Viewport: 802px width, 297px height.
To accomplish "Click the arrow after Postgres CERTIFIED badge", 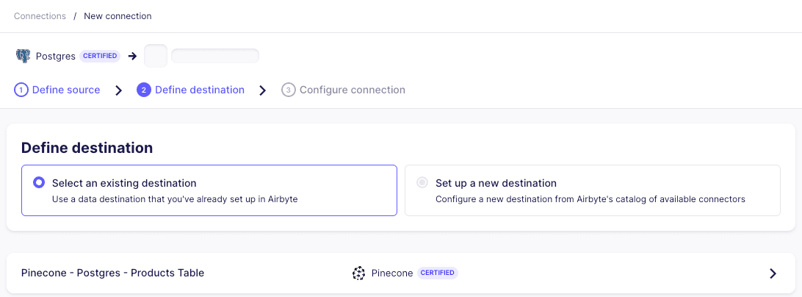I will 133,56.
